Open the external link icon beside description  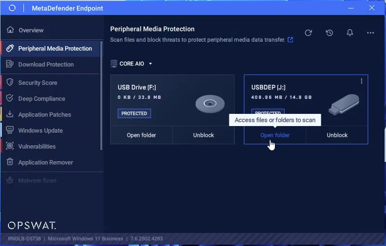pyautogui.click(x=290, y=40)
